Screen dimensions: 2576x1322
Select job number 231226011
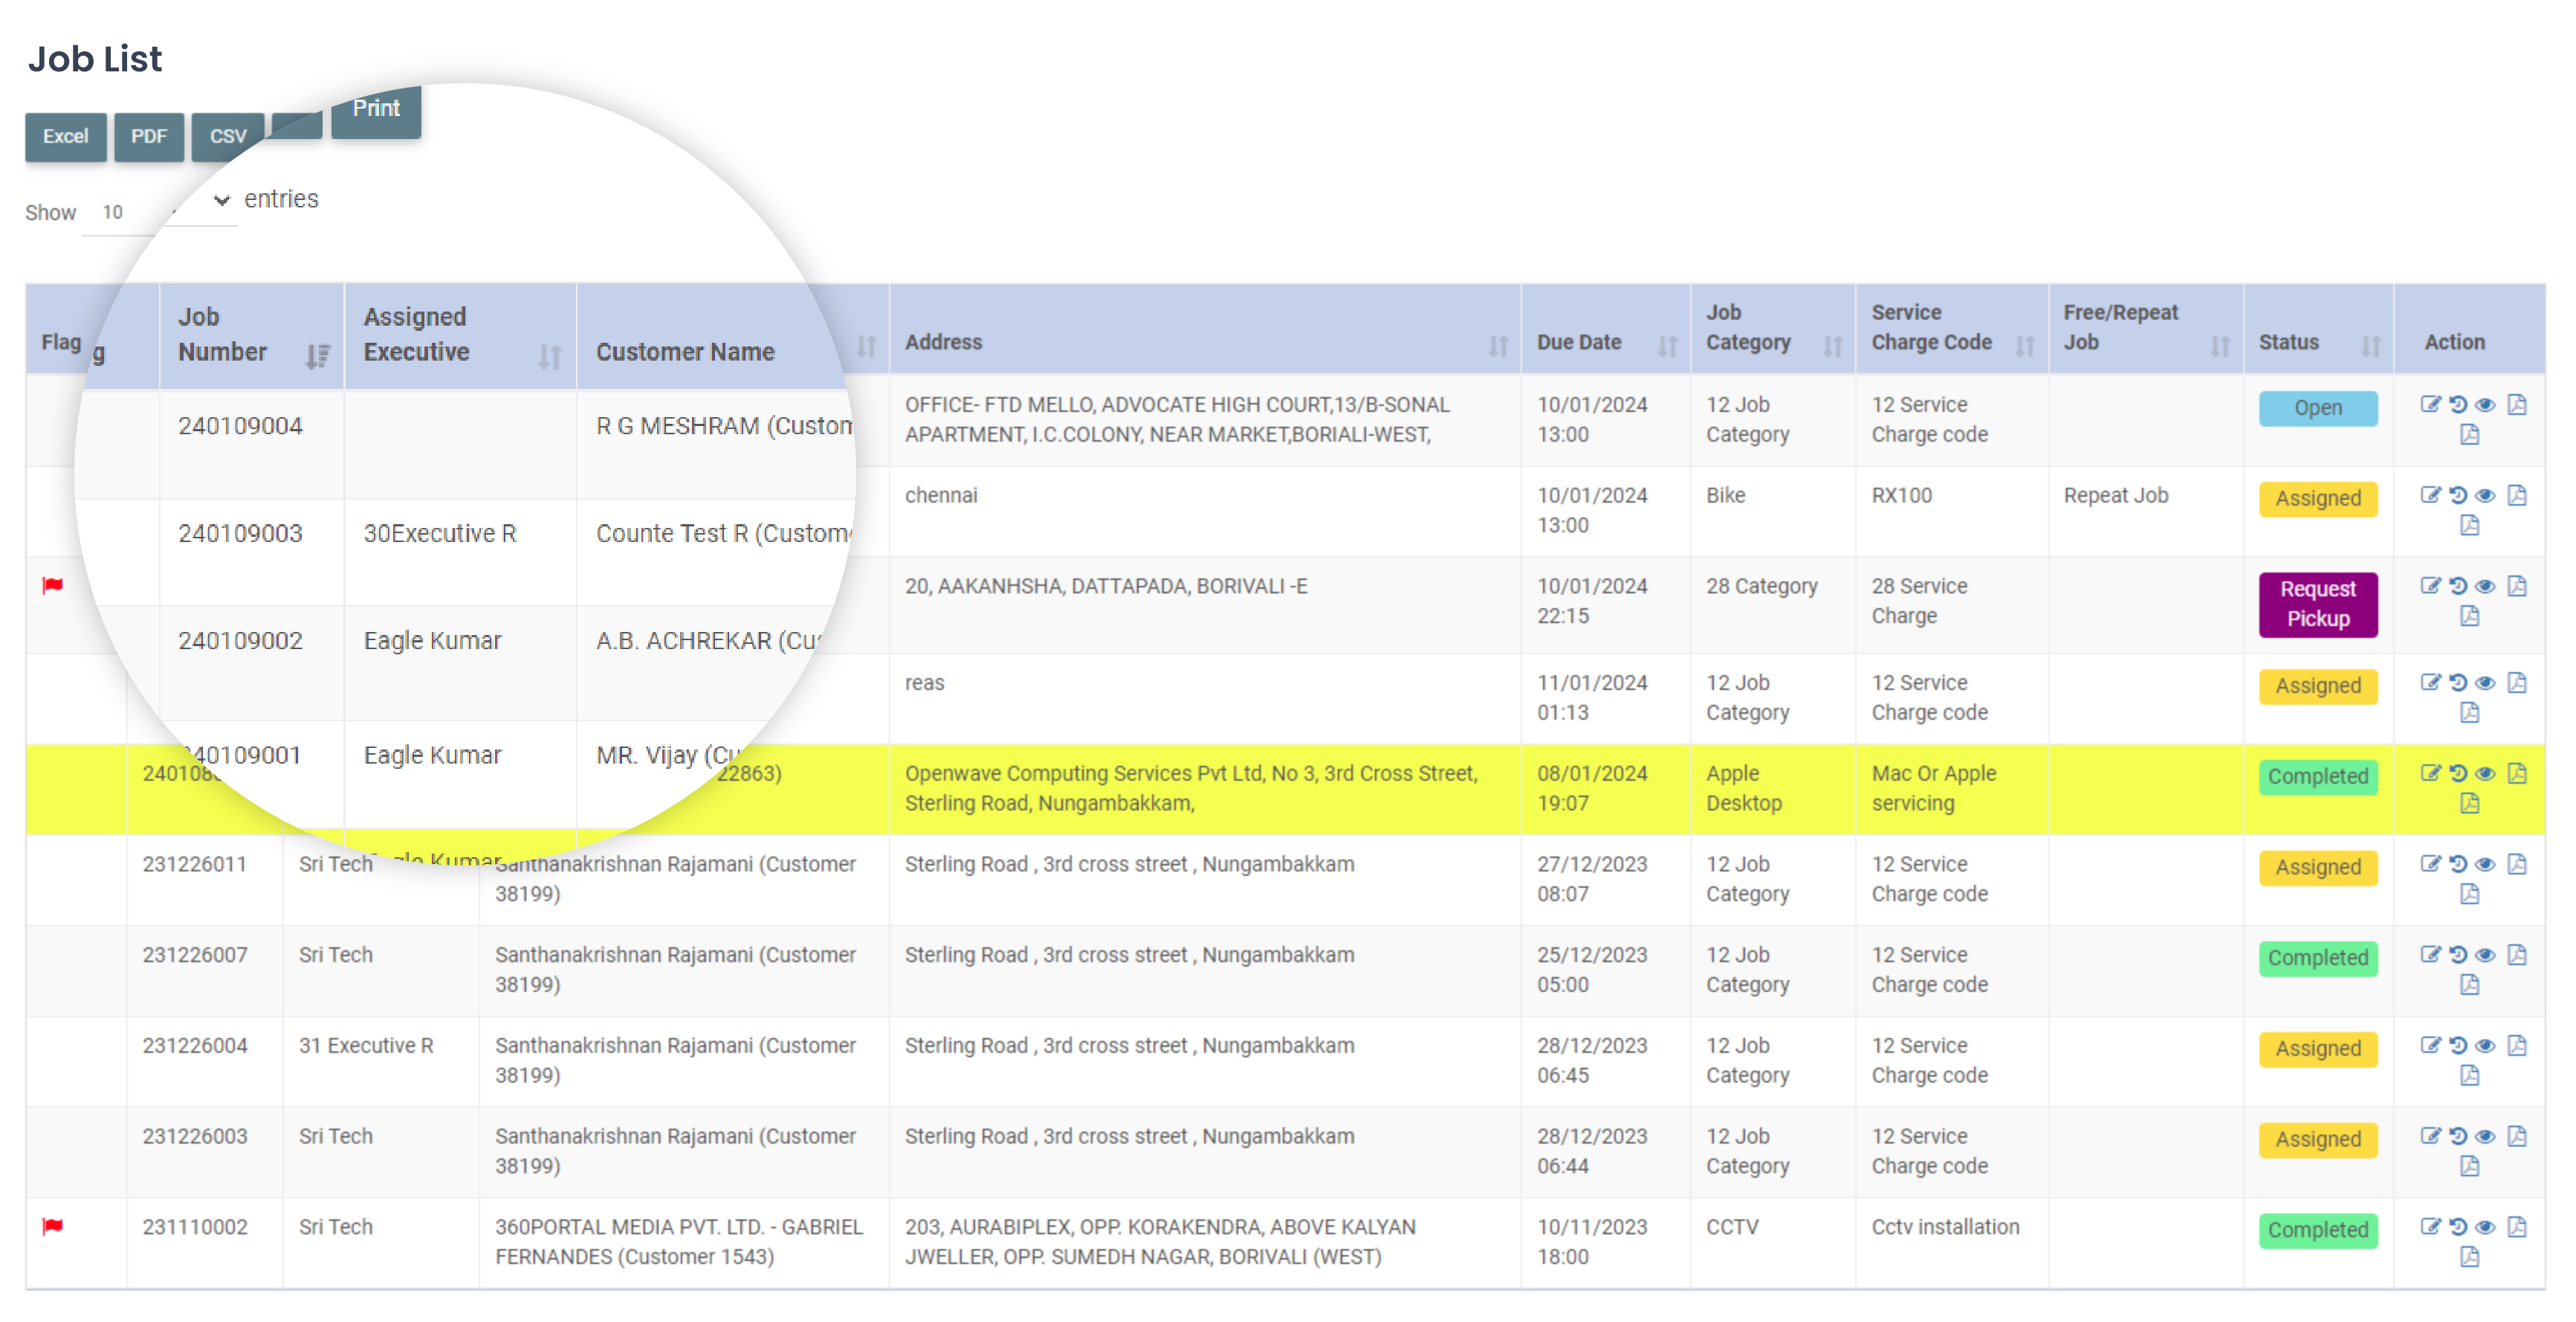pos(195,864)
